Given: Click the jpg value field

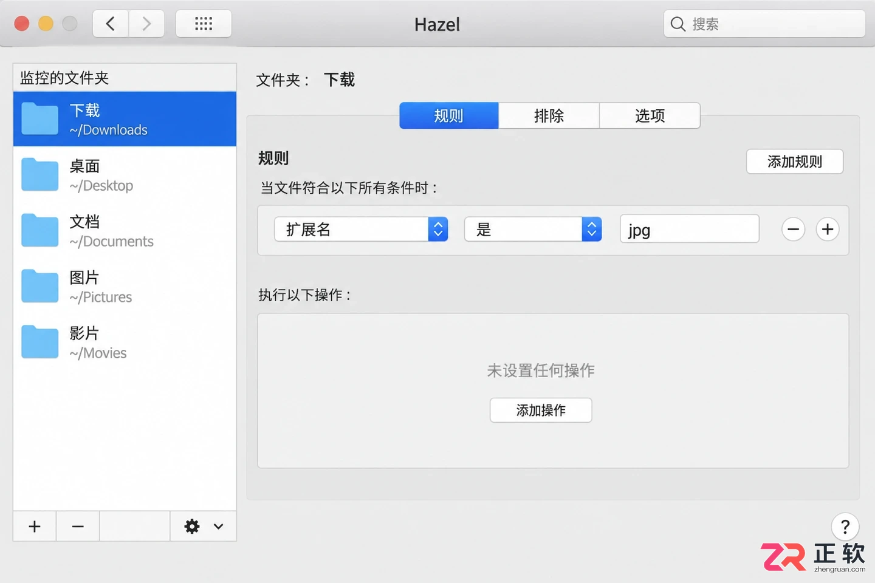Looking at the screenshot, I should click(x=690, y=229).
